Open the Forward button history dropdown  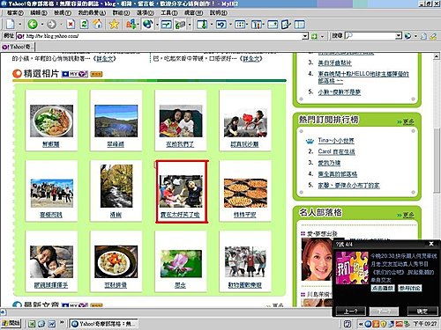(x=61, y=25)
